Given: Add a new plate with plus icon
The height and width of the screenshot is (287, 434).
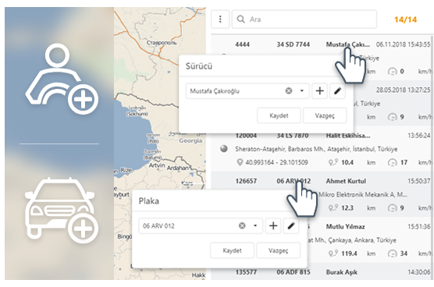Looking at the screenshot, I should tap(273, 226).
